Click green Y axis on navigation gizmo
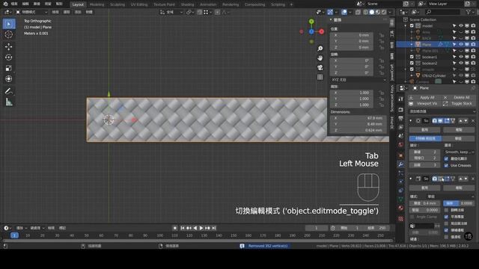Viewport: 479px width, 269px height. pyautogui.click(x=311, y=22)
